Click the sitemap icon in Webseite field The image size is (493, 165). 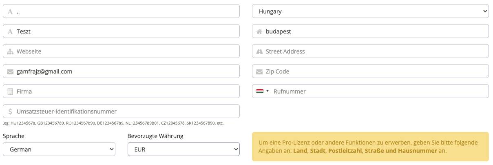pyautogui.click(x=10, y=51)
